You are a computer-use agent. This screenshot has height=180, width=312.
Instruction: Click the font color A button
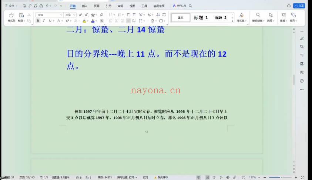(x=93, y=21)
